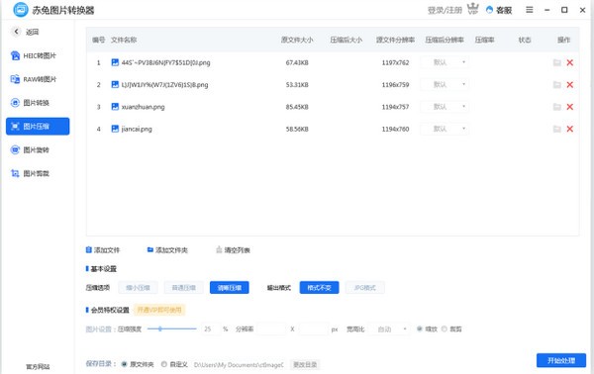Switch to the 图片剪裁 sidebar item
Viewport: 594px width, 374px height.
coord(30,173)
